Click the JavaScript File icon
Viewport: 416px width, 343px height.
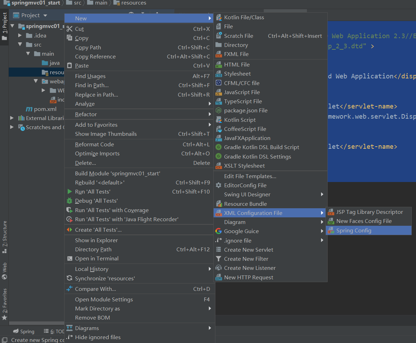coord(219,92)
